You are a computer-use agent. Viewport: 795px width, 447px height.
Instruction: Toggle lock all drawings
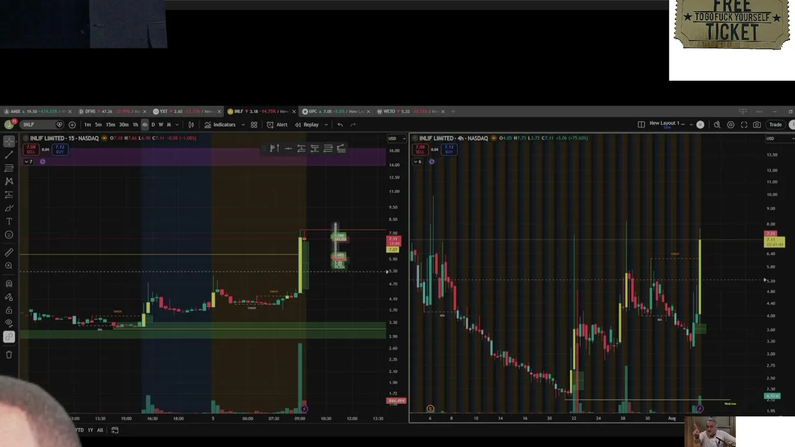[x=9, y=310]
